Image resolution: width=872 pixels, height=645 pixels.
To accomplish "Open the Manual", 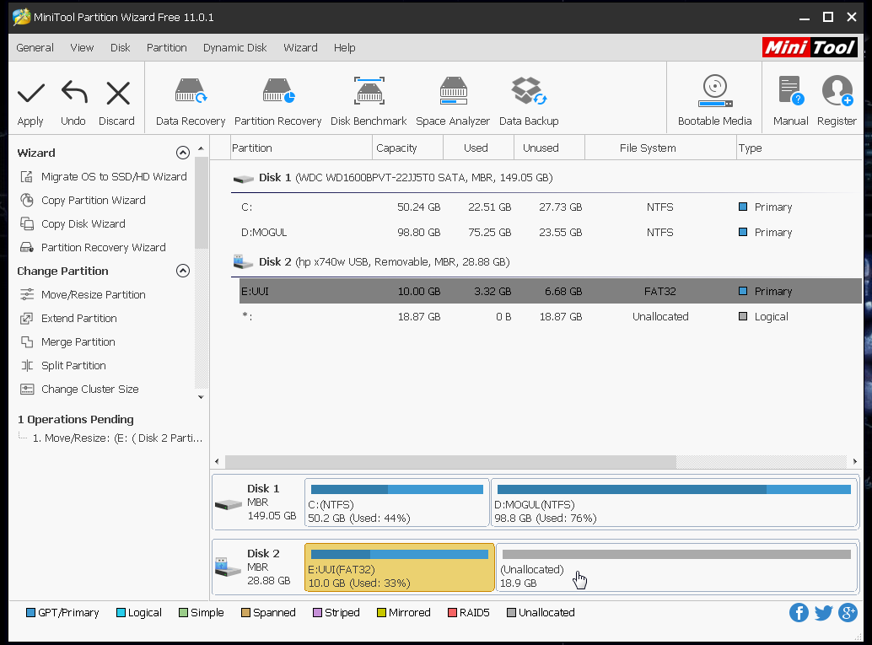I will click(x=790, y=100).
